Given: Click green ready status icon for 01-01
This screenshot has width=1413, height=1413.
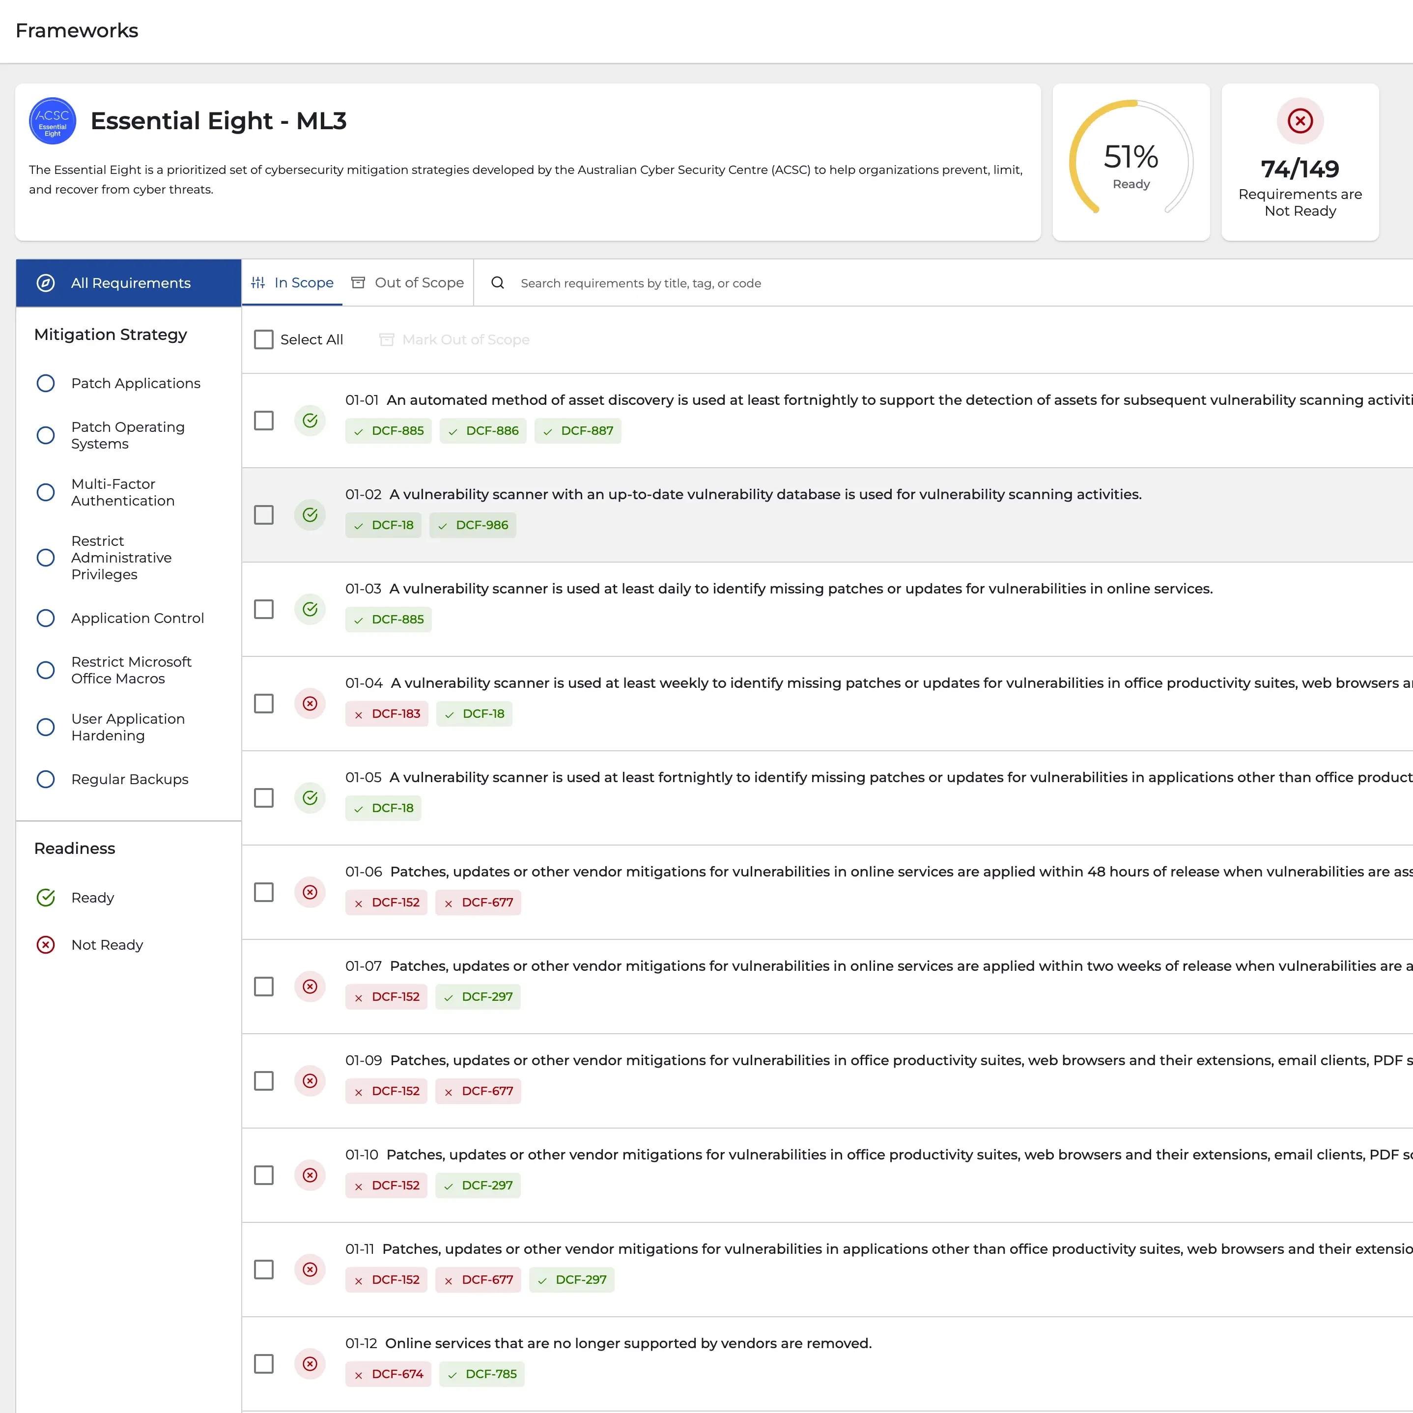Looking at the screenshot, I should (x=310, y=421).
